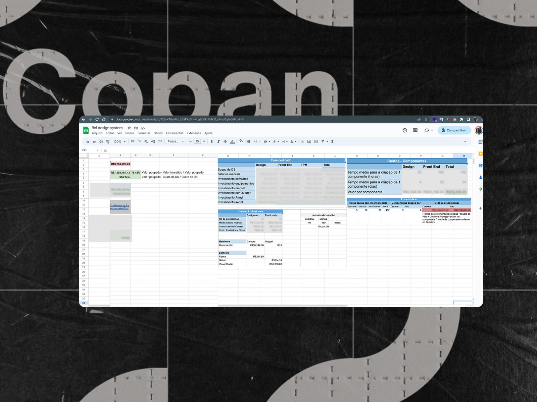Click the Compartilhar button
Image resolution: width=537 pixels, height=402 pixels.
tap(454, 130)
